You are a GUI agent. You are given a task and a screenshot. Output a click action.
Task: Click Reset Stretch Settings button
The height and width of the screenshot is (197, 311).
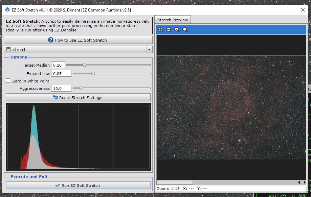pos(78,97)
